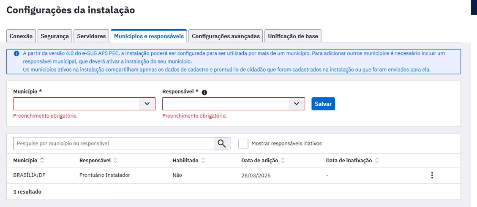This screenshot has width=477, height=207.
Task: Click the Responsável info tooltip icon
Action: tap(205, 93)
